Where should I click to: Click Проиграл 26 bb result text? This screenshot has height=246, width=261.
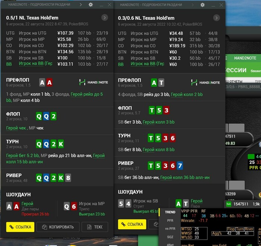35,214
